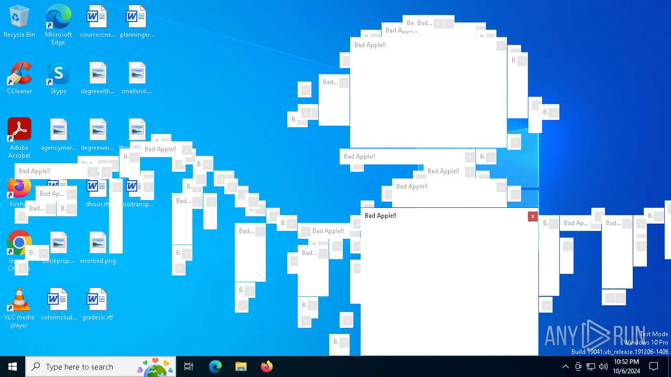671x377 pixels.
Task: Select the planninger Word document icon
Action: tap(137, 21)
